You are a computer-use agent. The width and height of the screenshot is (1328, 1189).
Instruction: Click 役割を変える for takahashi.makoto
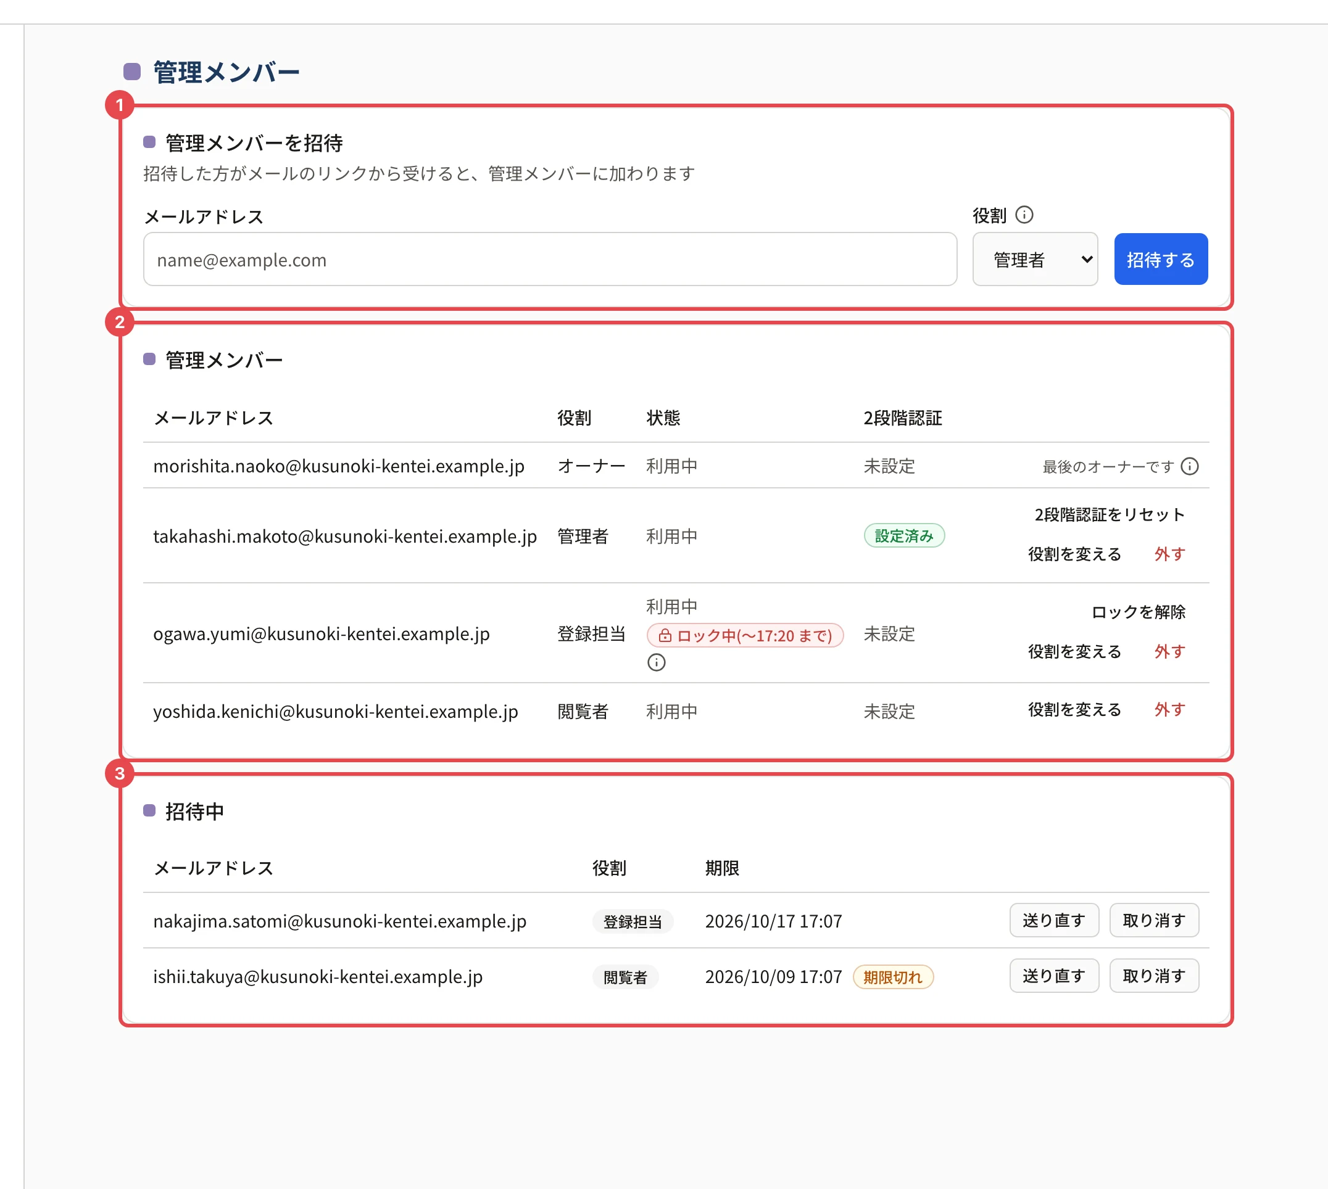[1074, 554]
